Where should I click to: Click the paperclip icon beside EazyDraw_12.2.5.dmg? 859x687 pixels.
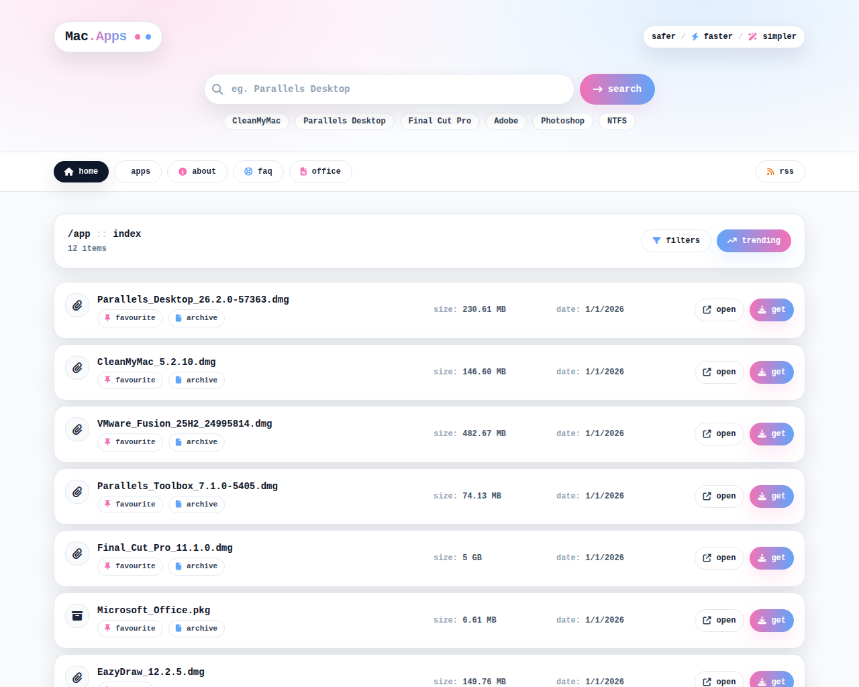click(77, 676)
